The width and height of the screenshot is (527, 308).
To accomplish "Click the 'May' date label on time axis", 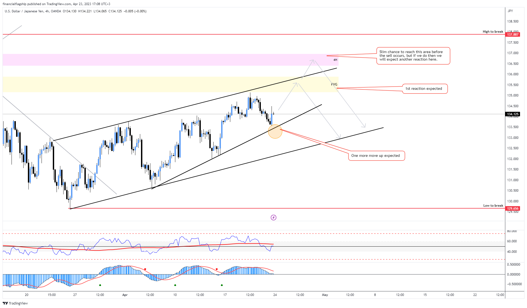I will point(325,295).
